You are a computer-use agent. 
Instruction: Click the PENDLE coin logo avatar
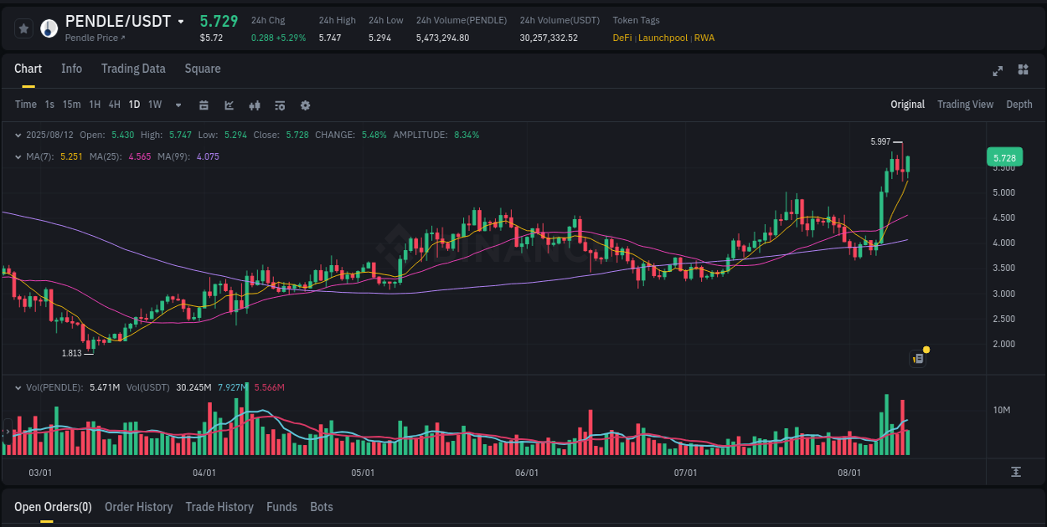49,28
